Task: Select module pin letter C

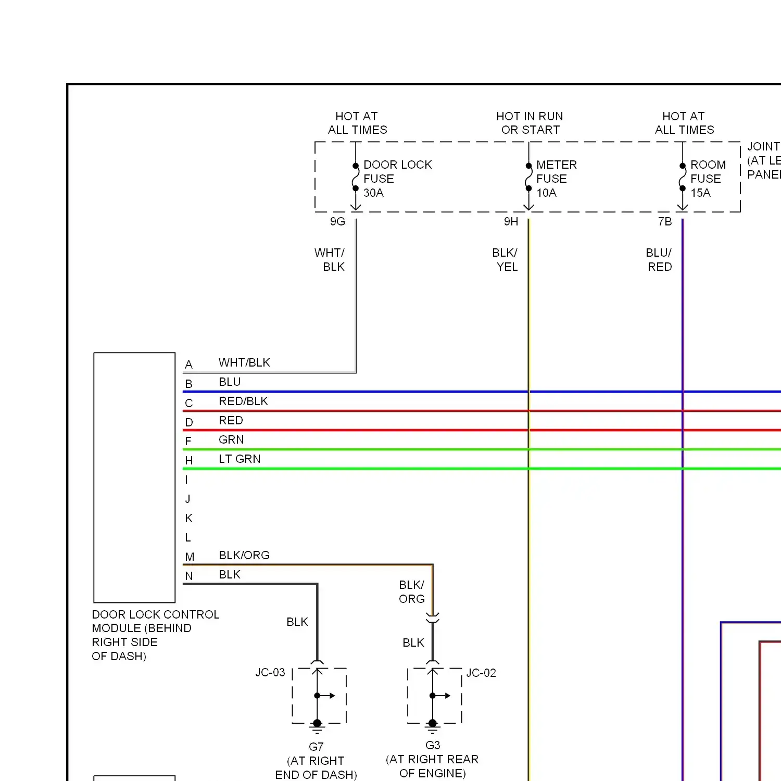Action: click(188, 403)
